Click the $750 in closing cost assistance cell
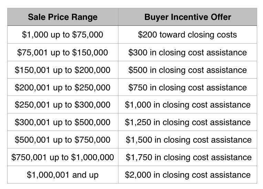 coord(188,87)
